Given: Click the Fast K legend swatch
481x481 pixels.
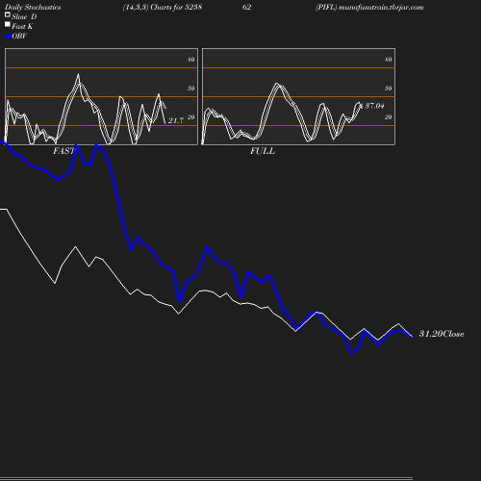Looking at the screenshot, I should click(x=8, y=24).
